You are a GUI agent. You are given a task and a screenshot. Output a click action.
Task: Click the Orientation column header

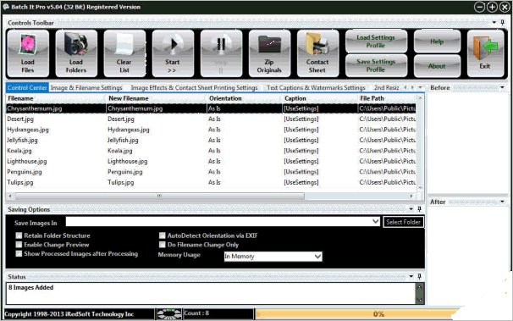pyautogui.click(x=245, y=98)
